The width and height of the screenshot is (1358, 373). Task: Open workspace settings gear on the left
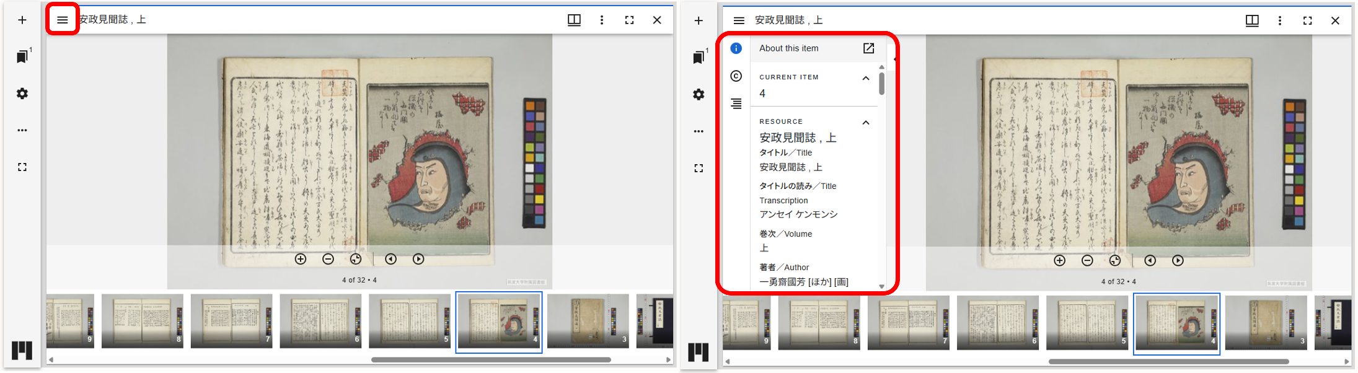(22, 94)
